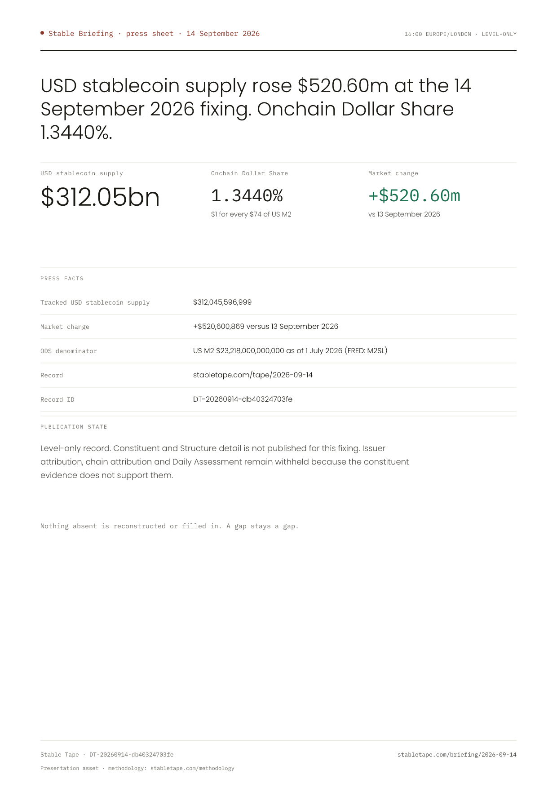Open the stabletape.com/briefing/2026-09-14 footer link
Screen dimensions: 557x788
pyautogui.click(x=457, y=755)
